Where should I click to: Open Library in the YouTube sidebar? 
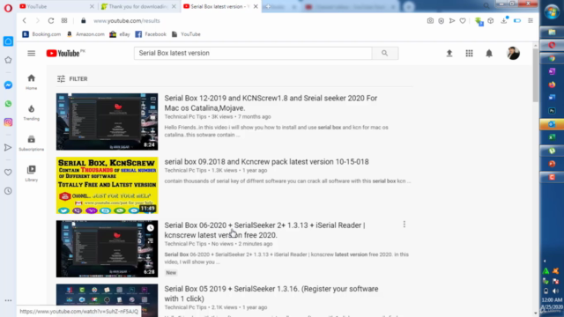(32, 173)
